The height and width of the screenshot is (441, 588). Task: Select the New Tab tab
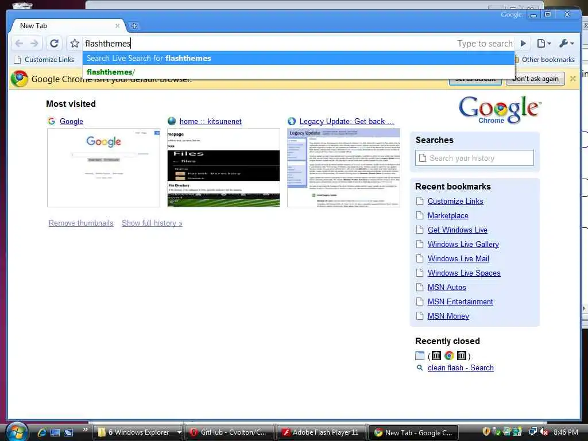[x=68, y=26]
